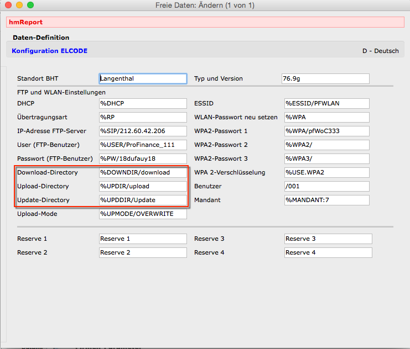
Task: Click the Reserve 4 input field
Action: (328, 252)
